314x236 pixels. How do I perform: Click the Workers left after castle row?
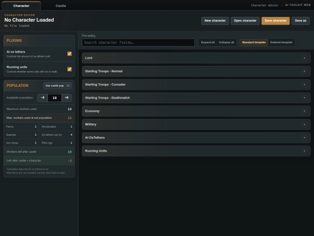tap(39, 152)
